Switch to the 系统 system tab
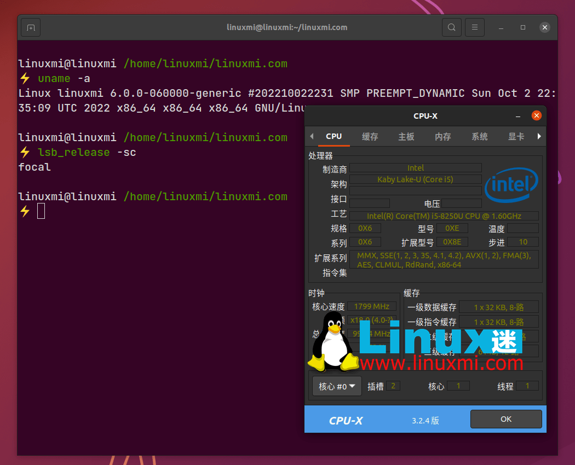 tap(479, 136)
